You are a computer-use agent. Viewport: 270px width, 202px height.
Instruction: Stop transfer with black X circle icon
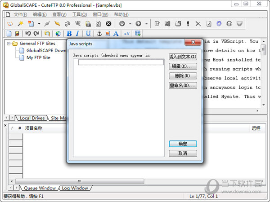[x=108, y=24]
